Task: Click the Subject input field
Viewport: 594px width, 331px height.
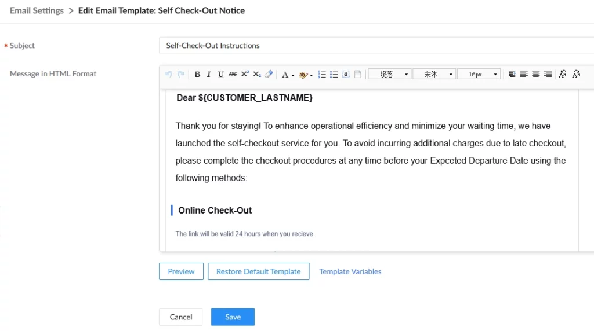Action: click(376, 46)
